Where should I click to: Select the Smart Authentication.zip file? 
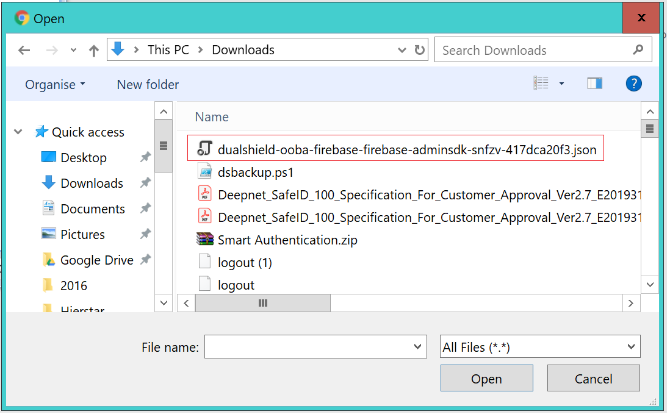point(287,240)
